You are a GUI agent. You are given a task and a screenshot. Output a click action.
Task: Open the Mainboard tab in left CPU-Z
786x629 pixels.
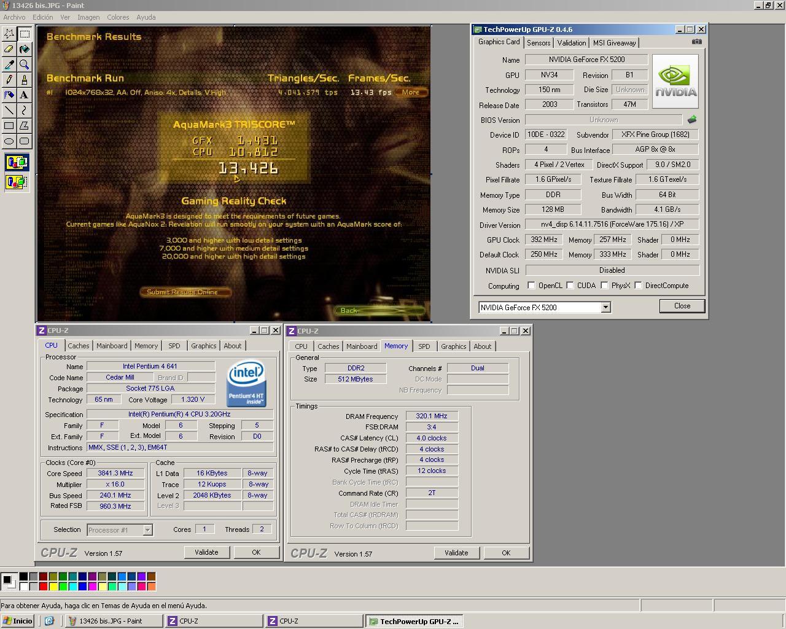click(x=112, y=346)
